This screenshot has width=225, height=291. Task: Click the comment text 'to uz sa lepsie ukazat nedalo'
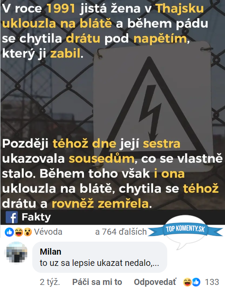(x=99, y=263)
